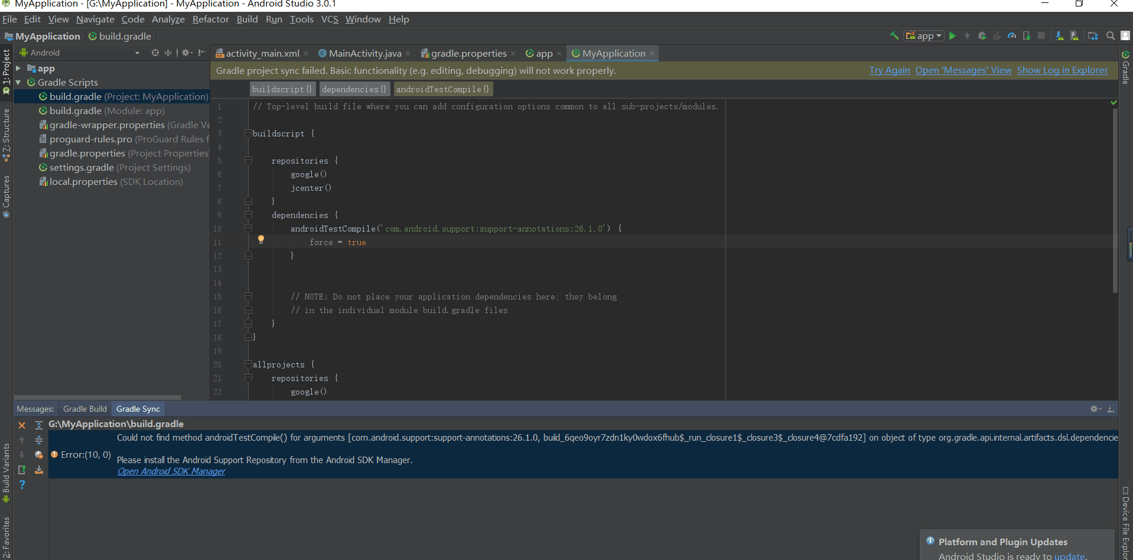
Task: Click the scroll from source target icon
Action: pos(155,53)
